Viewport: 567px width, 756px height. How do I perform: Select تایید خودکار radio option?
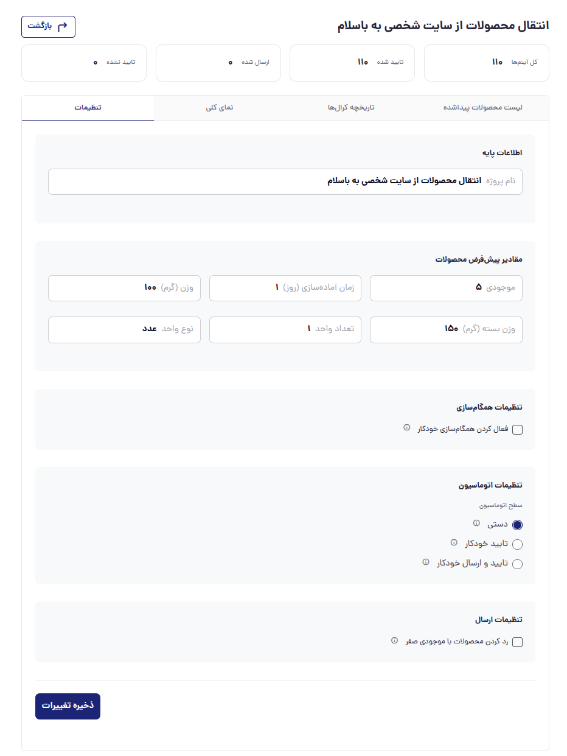tap(517, 544)
